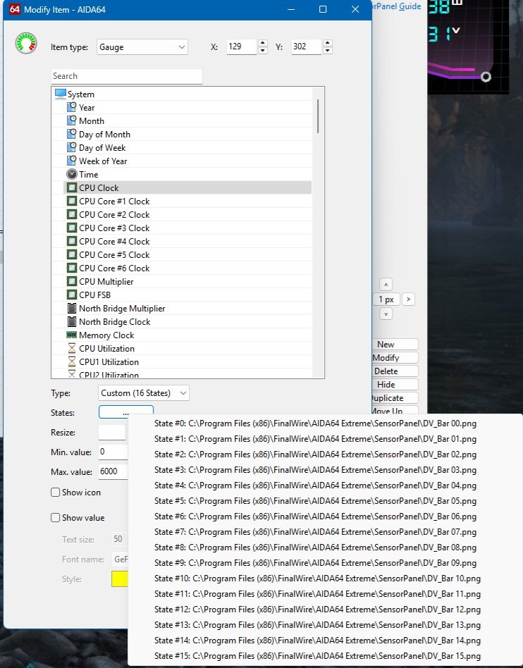The image size is (523, 668).
Task: Click the Min. value input field
Action: pos(113,452)
